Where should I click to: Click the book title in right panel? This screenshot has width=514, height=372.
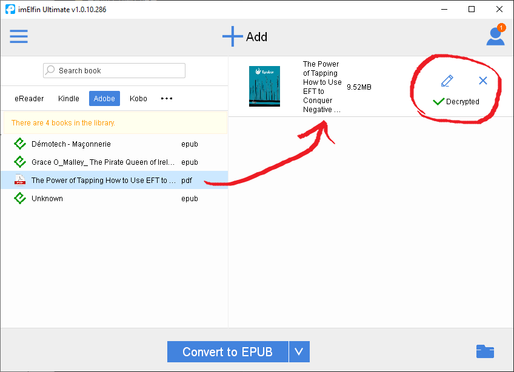pos(322,87)
